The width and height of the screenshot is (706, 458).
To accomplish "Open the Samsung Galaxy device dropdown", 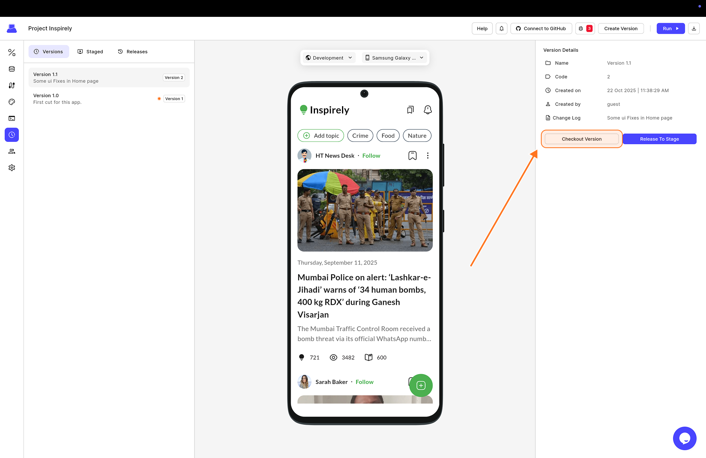I will [x=394, y=58].
